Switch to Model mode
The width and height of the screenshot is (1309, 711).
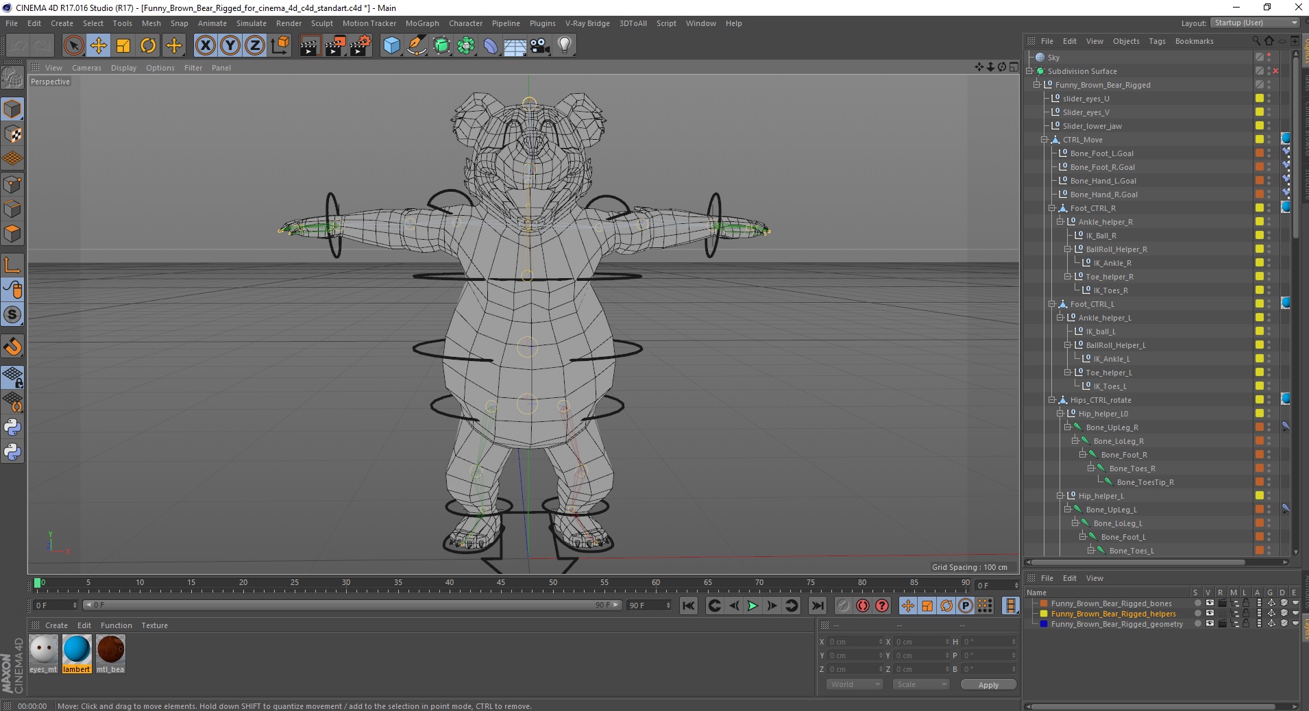tap(12, 109)
